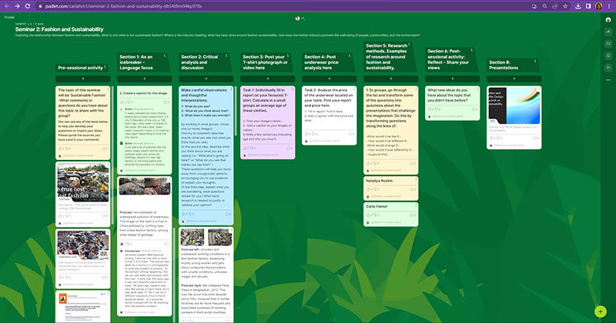Like the 'Nataliya Rozhin' post
616x323 pixels.
click(369, 189)
